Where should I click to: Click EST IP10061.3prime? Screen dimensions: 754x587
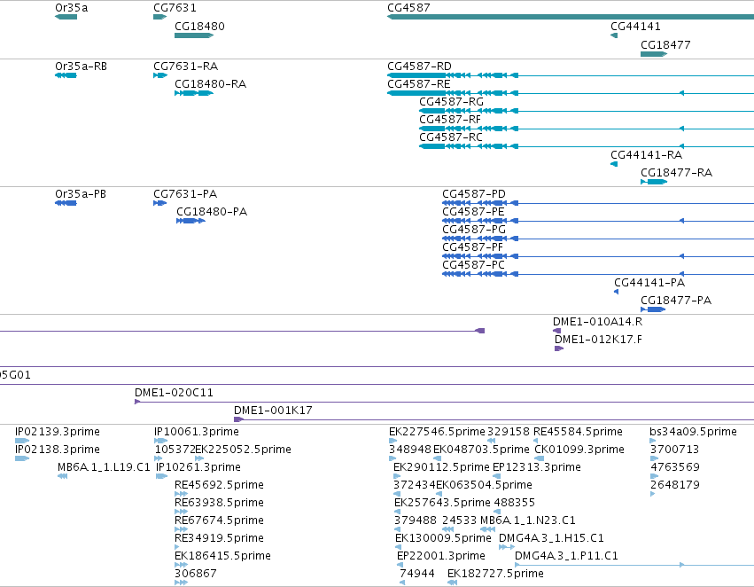pyautogui.click(x=160, y=441)
